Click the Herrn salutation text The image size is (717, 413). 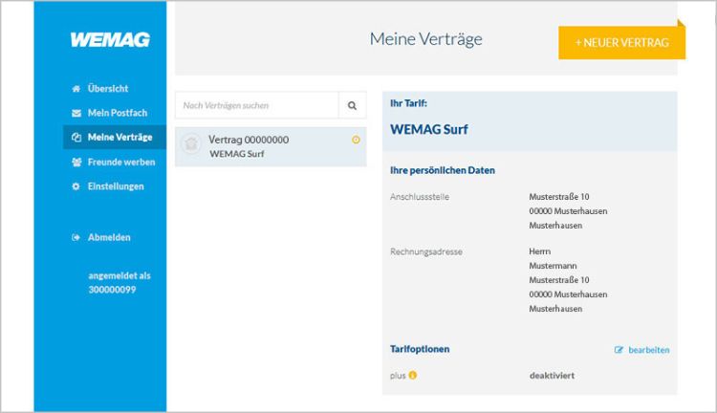(x=539, y=251)
